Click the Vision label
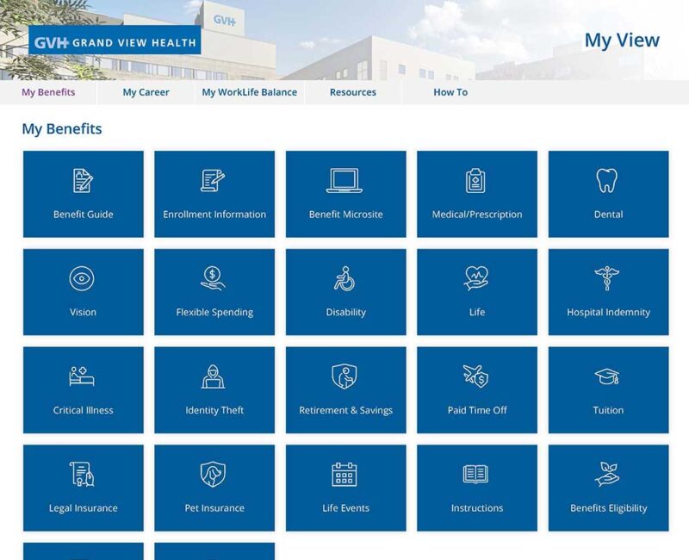689x560 pixels. click(x=83, y=313)
